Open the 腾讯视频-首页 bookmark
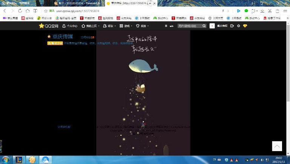Image resolution: width=290 pixels, height=164 pixels. (x=66, y=18)
